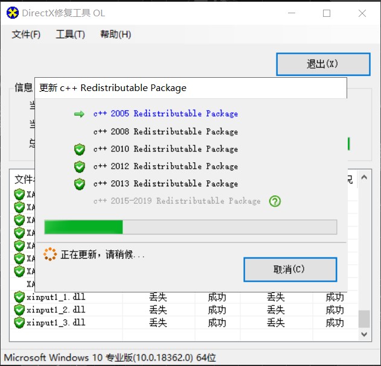Click first 成功 cell in xinput1_2.dll row
This screenshot has width=381, height=366.
[x=217, y=310]
